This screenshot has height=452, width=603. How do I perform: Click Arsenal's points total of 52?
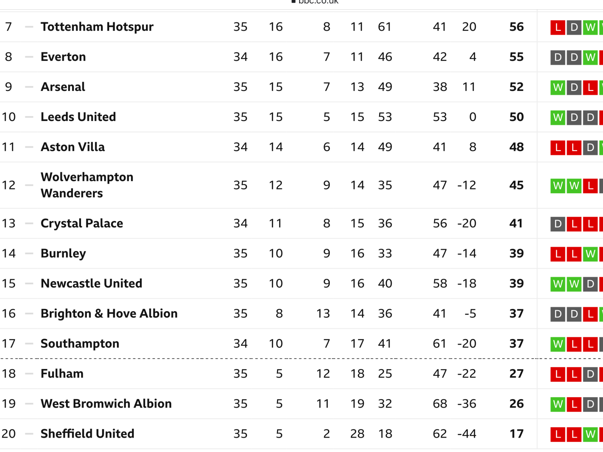point(516,87)
